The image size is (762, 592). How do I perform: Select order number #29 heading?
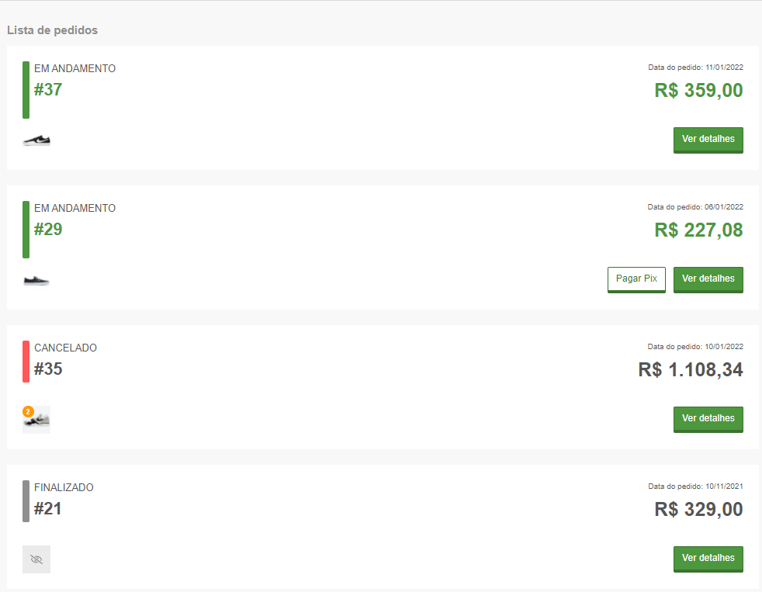coord(48,230)
